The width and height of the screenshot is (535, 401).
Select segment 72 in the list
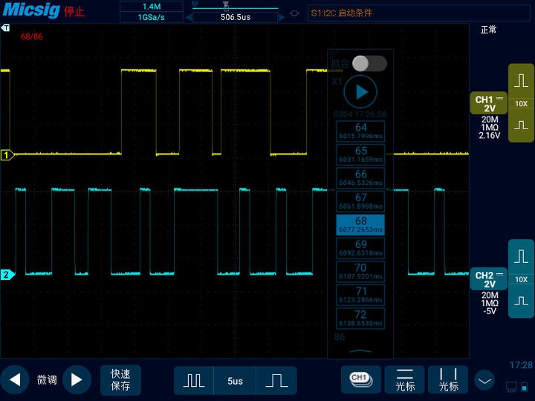click(360, 319)
